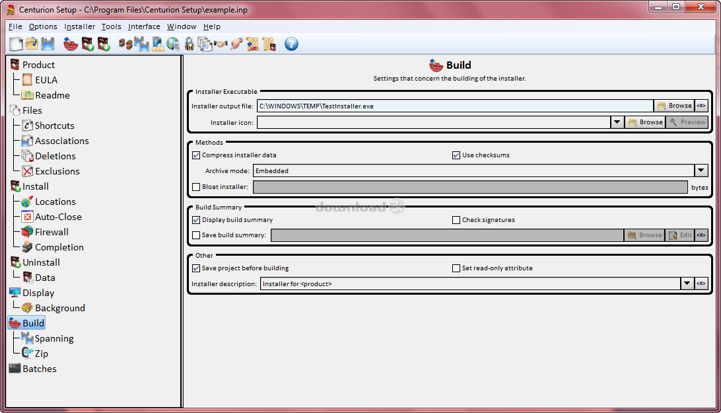
Task: Click the Save floppy disk toolbar icon
Action: click(x=48, y=44)
